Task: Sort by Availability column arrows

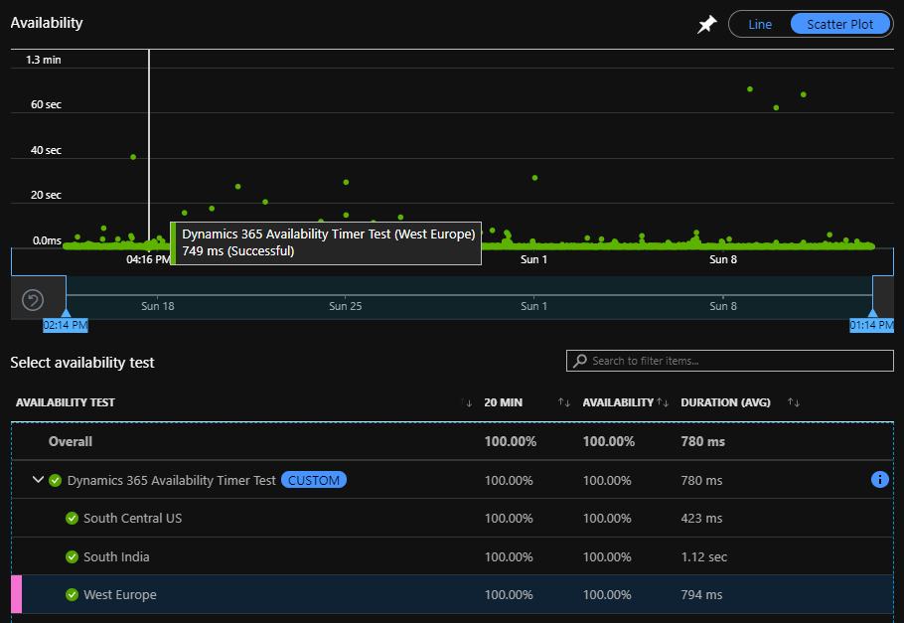Action: tap(663, 402)
